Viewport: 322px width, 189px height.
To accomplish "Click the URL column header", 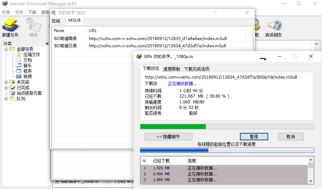I will point(166,30).
